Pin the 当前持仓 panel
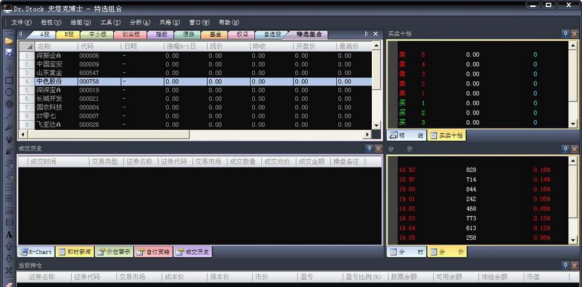The image size is (582, 287). (x=565, y=266)
